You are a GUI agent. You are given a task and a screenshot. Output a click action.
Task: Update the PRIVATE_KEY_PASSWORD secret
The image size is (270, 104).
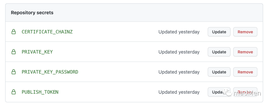(x=219, y=72)
